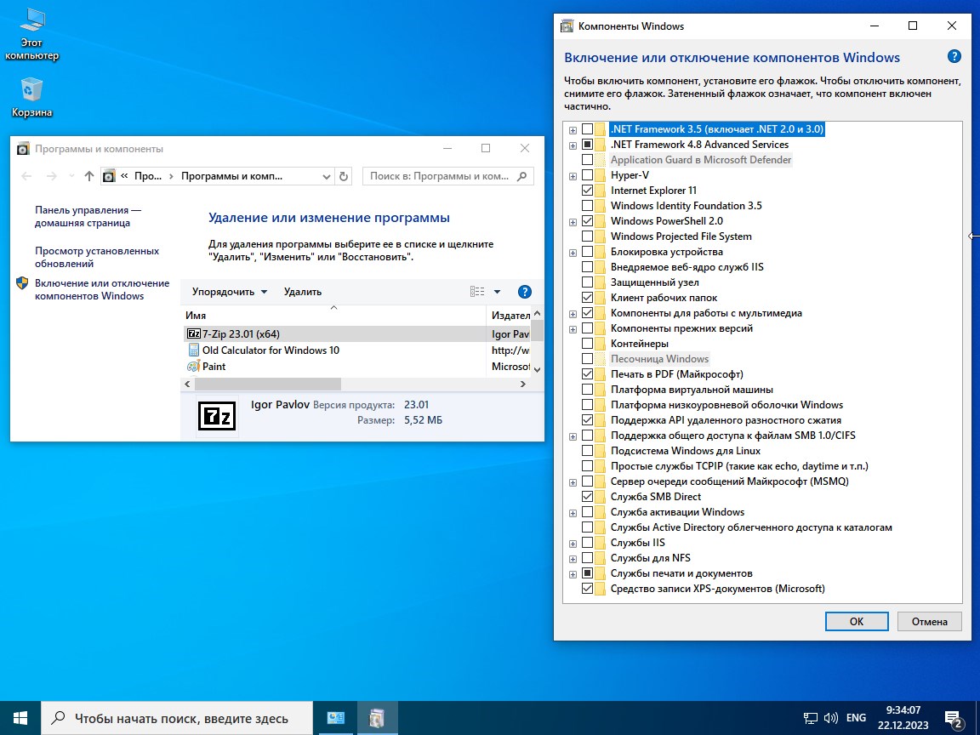980x735 pixels.
Task: Uncheck Internet Explorer 11
Action: click(x=588, y=191)
